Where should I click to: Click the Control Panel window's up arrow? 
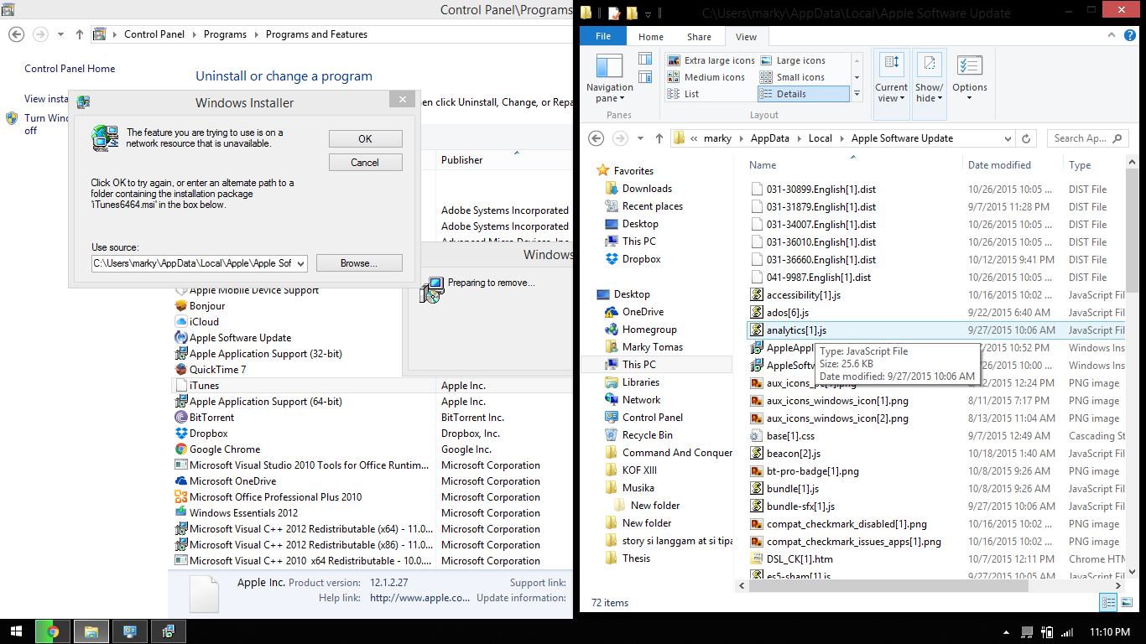point(80,34)
